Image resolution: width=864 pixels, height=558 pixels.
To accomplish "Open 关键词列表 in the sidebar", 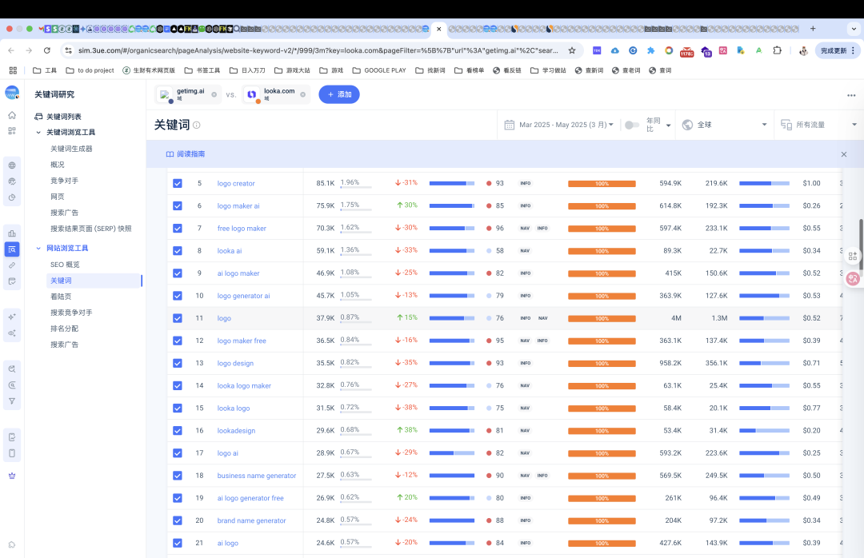I will pyautogui.click(x=63, y=117).
